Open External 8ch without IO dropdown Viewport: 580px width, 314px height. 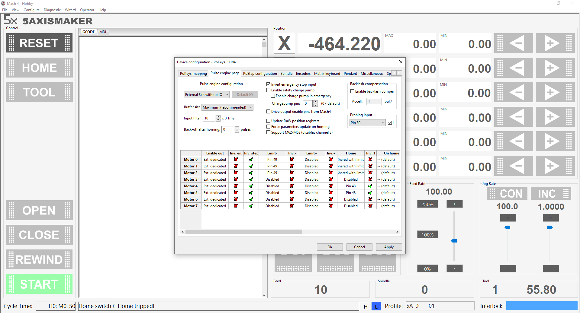207,95
